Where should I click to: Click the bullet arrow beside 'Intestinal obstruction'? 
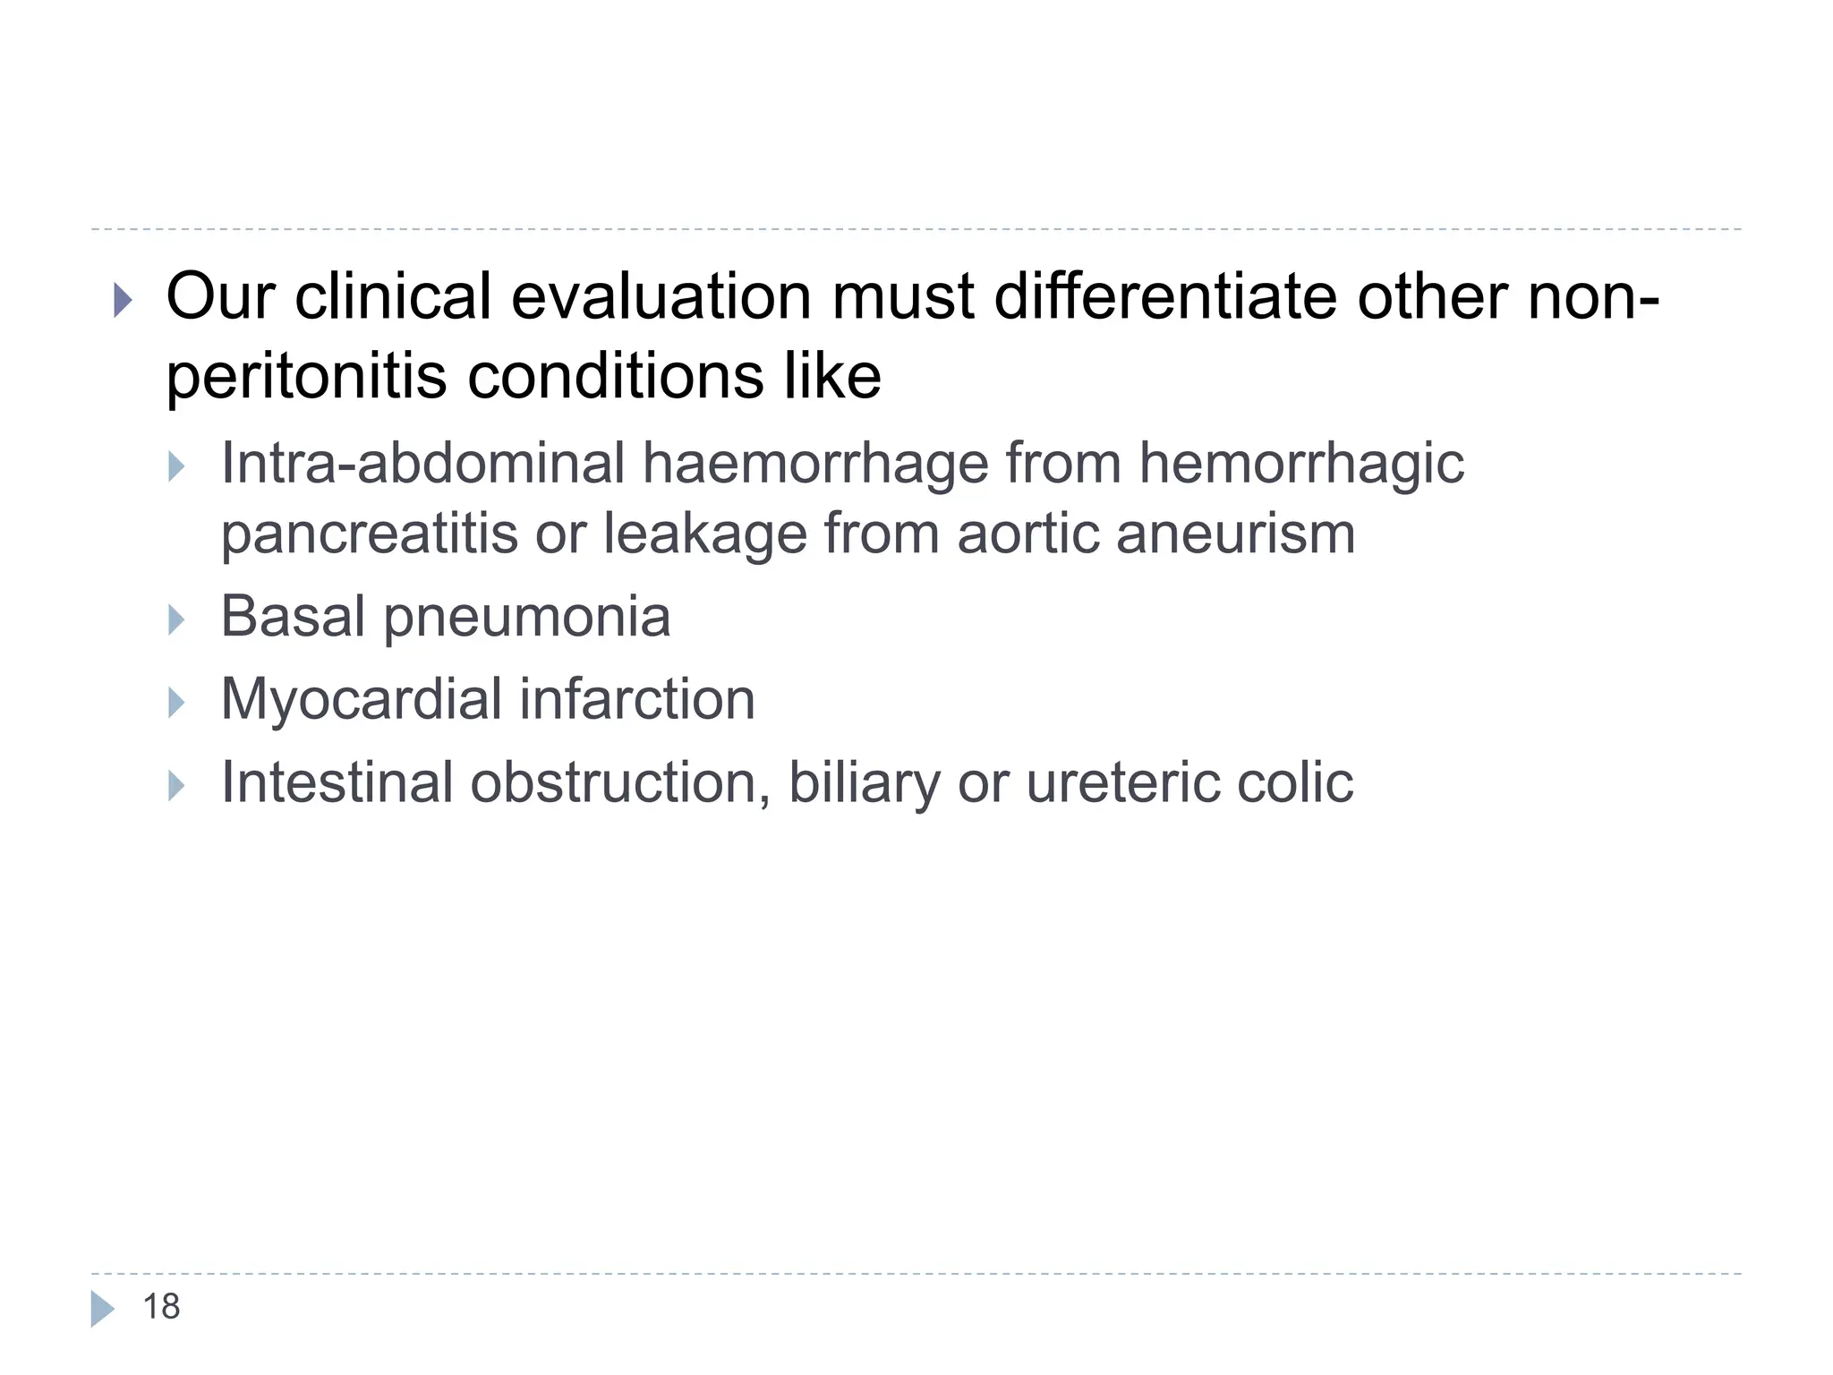coord(176,786)
